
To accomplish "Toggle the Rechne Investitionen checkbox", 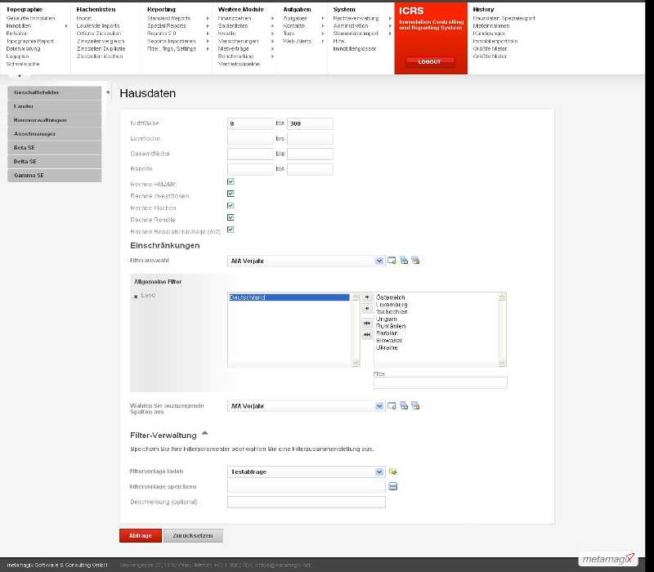I will coord(231,194).
